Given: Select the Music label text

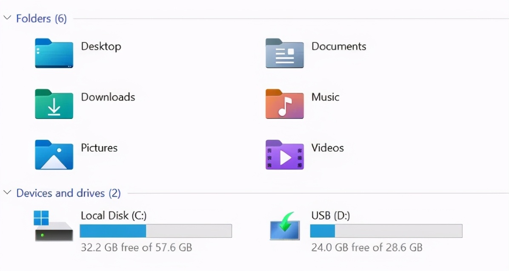Looking at the screenshot, I should pyautogui.click(x=325, y=97).
